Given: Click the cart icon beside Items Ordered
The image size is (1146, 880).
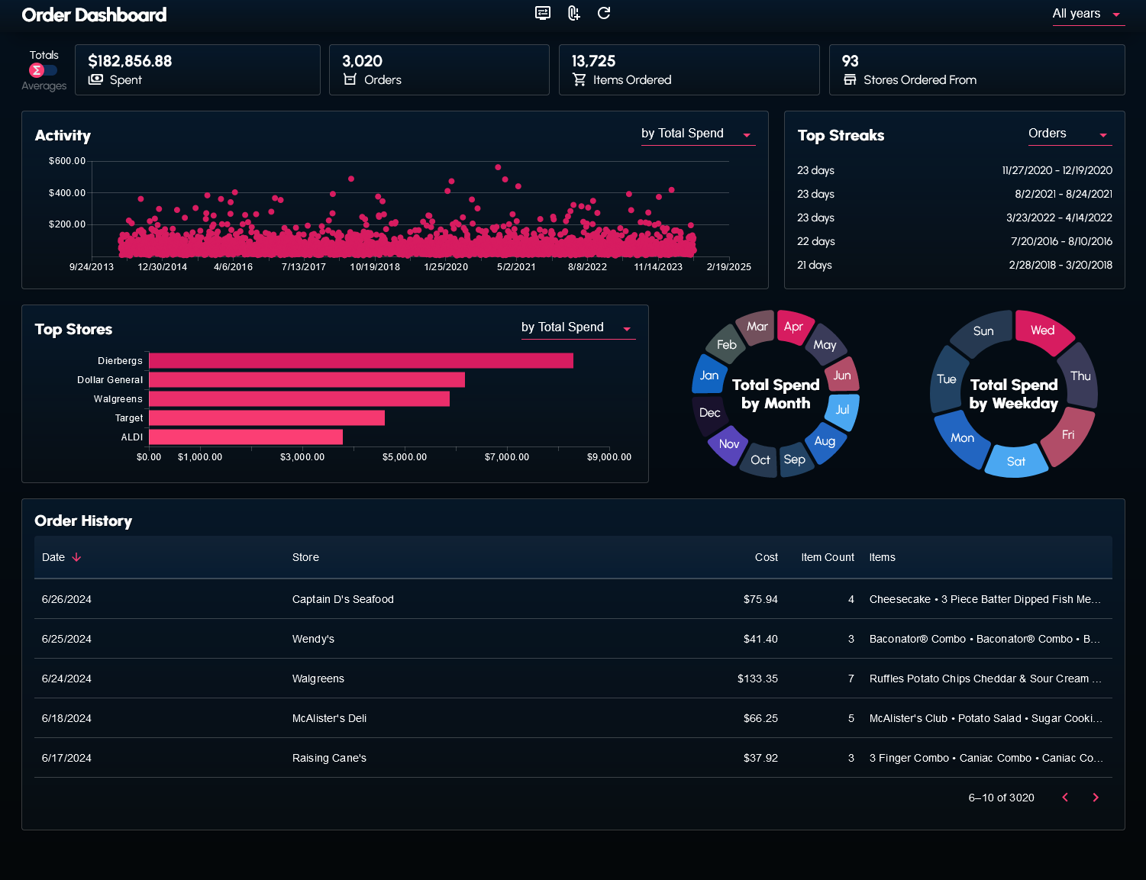Looking at the screenshot, I should click(x=579, y=79).
